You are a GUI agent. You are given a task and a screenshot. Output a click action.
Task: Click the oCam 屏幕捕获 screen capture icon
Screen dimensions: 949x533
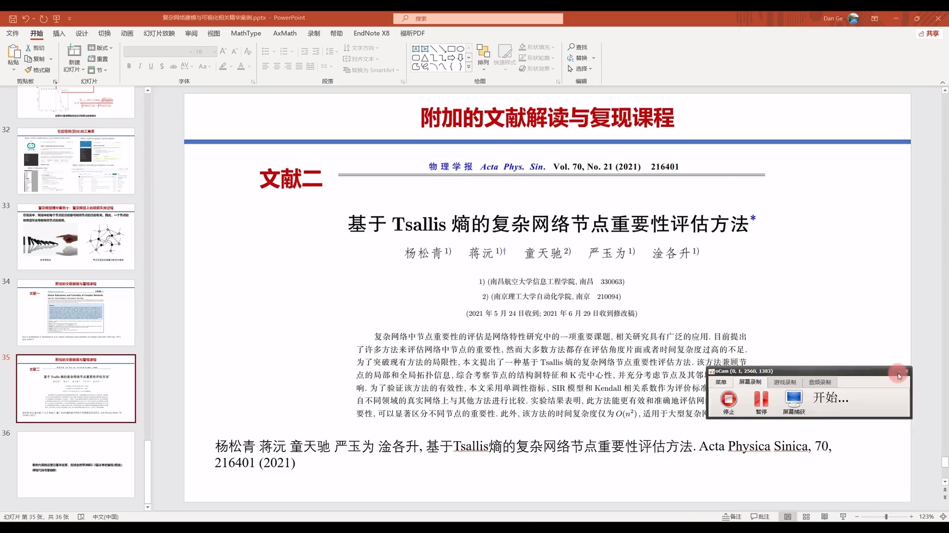(794, 399)
